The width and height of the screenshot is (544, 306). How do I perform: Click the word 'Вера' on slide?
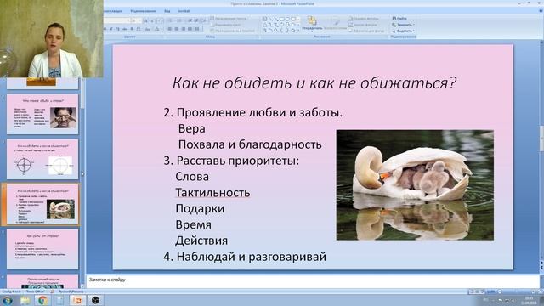(x=192, y=128)
